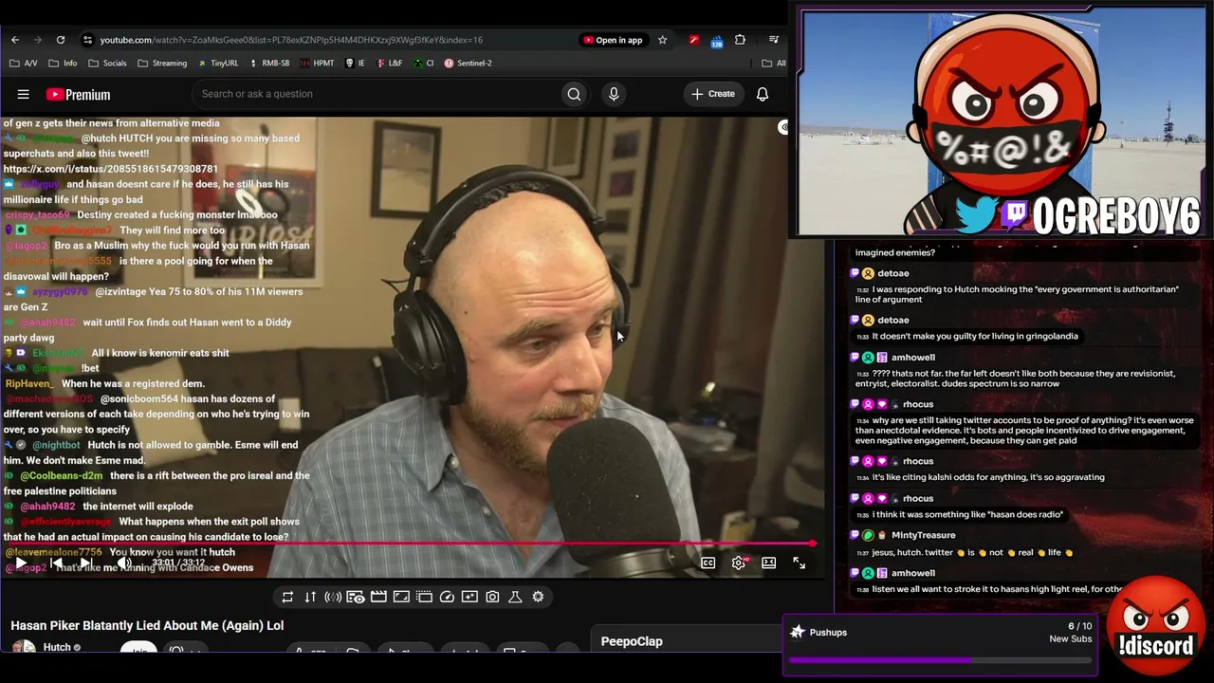Image resolution: width=1214 pixels, height=683 pixels.
Task: Click the resize player icon below the video
Action: (401, 597)
